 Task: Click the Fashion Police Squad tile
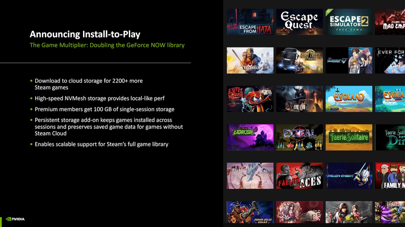(x=250, y=213)
